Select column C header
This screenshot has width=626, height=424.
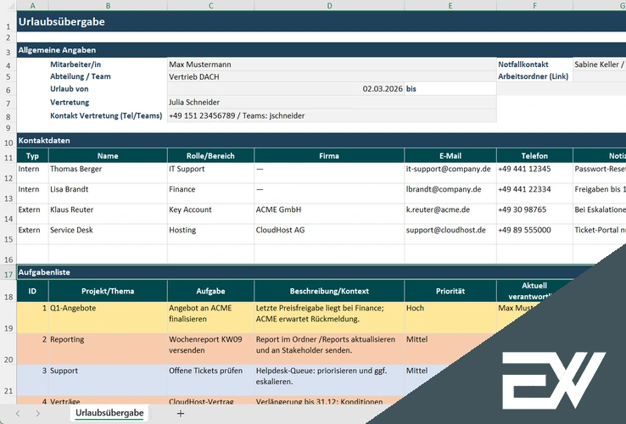(211, 6)
